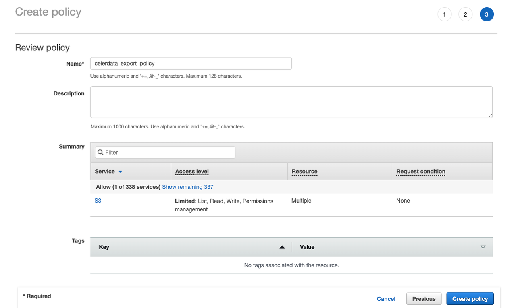Screen dimensions: 516x308
Task: Click the search magnifier icon in Filter box
Action: 100,152
